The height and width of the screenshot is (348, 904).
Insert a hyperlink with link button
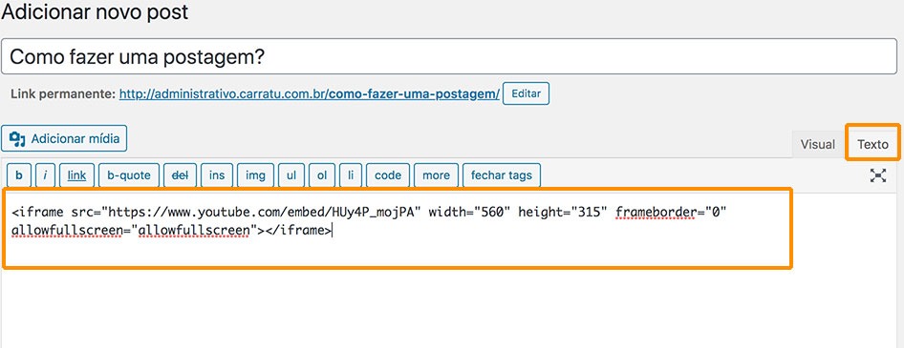pyautogui.click(x=76, y=175)
